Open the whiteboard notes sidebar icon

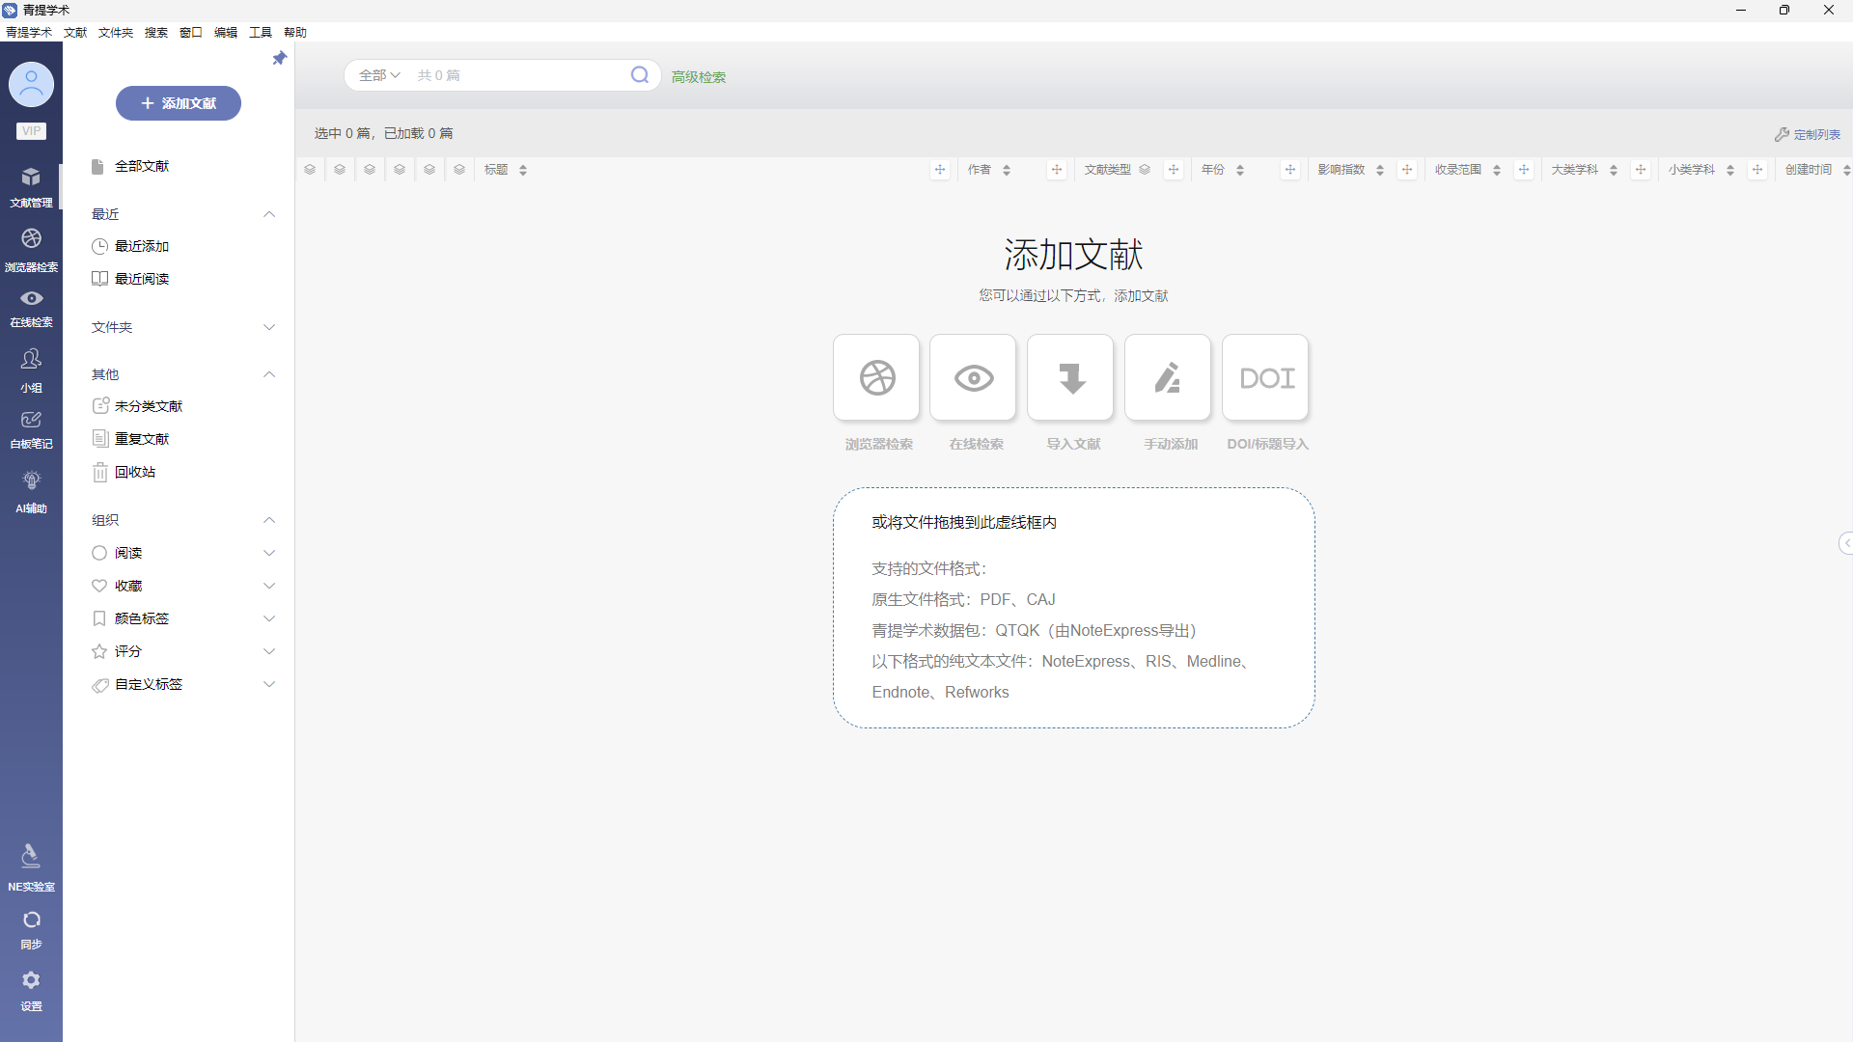click(31, 427)
